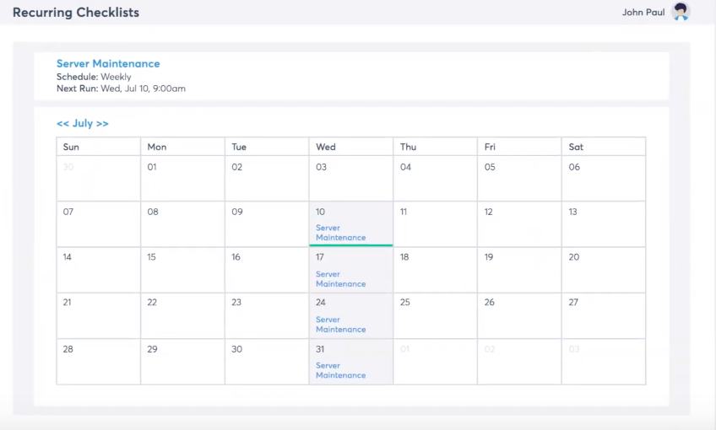Click the Schedule: Weekly text
This screenshot has width=716, height=430.
coord(94,77)
